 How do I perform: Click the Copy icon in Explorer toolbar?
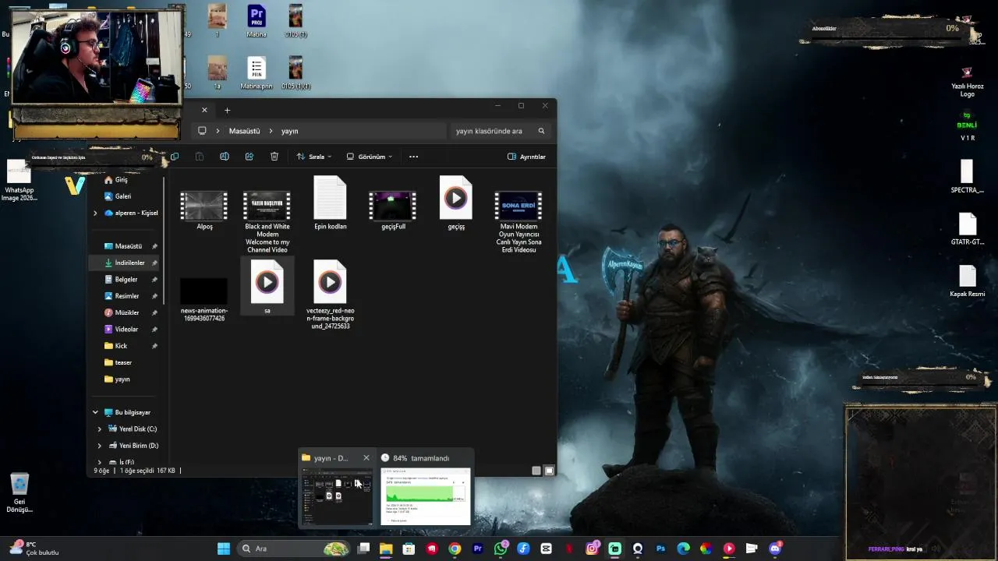coord(175,157)
